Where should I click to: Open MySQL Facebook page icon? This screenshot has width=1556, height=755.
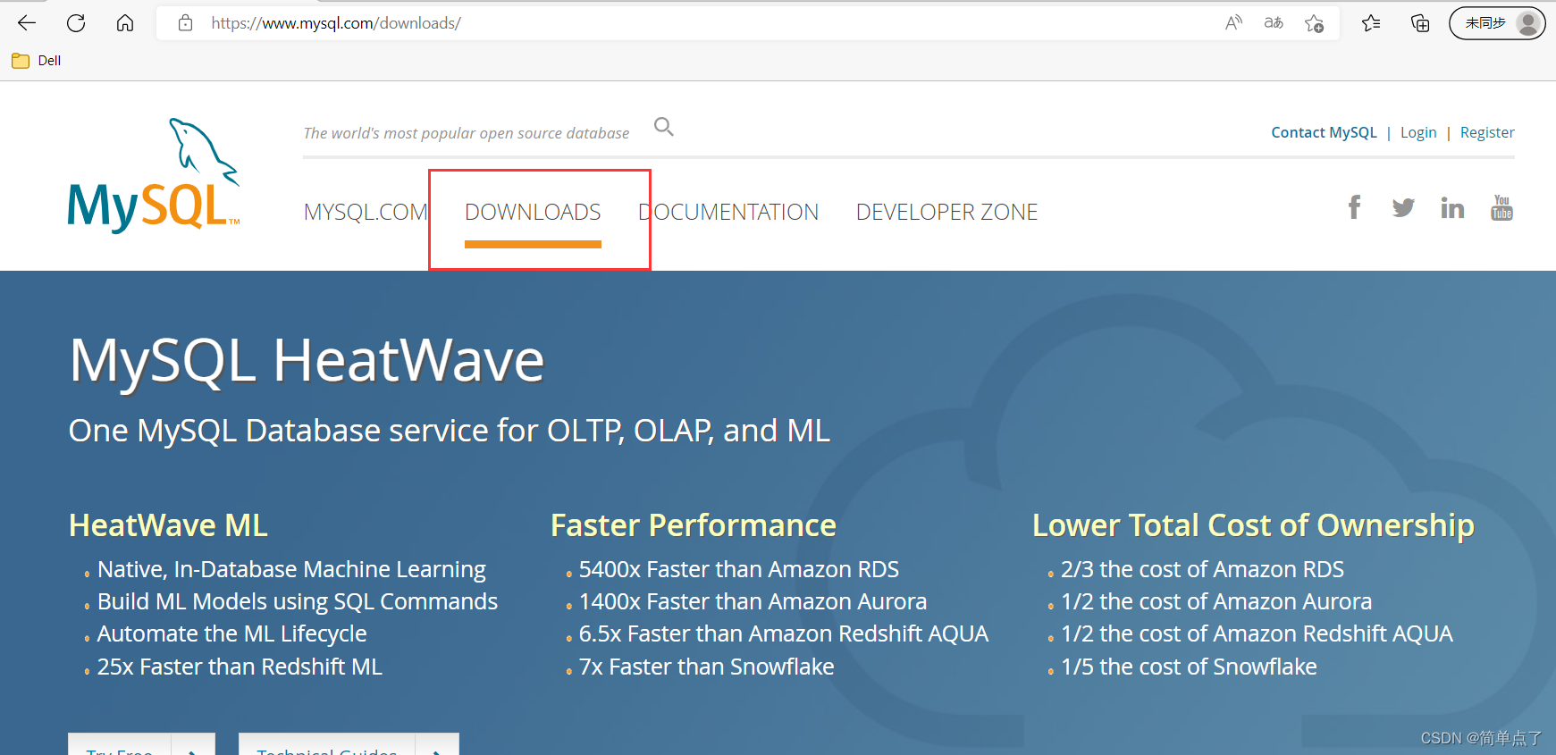click(1355, 207)
